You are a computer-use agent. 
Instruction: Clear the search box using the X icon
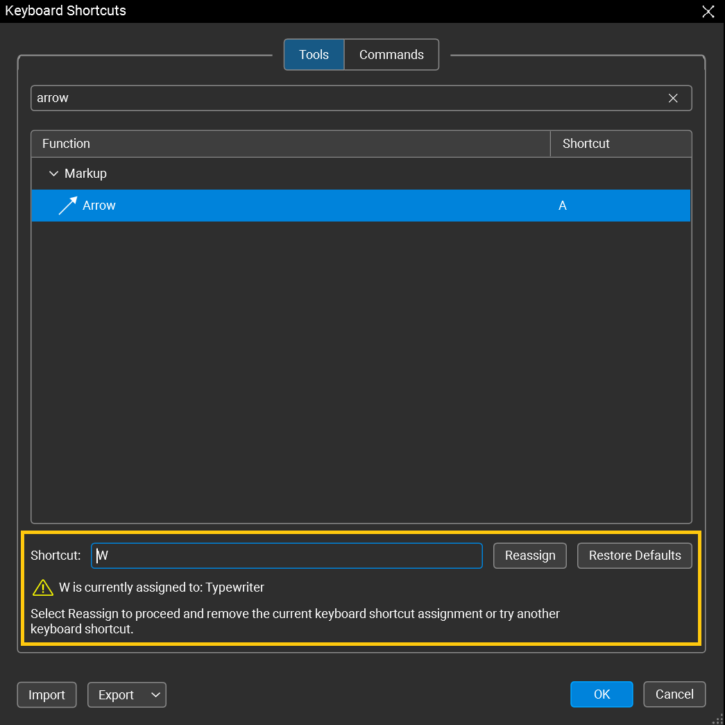point(673,98)
